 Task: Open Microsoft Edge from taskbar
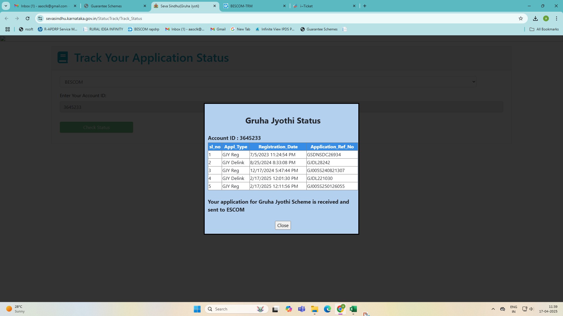(x=328, y=309)
